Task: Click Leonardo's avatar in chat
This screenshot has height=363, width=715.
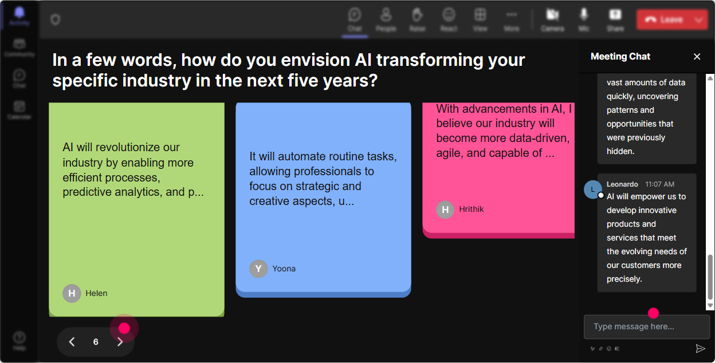Action: click(x=593, y=190)
